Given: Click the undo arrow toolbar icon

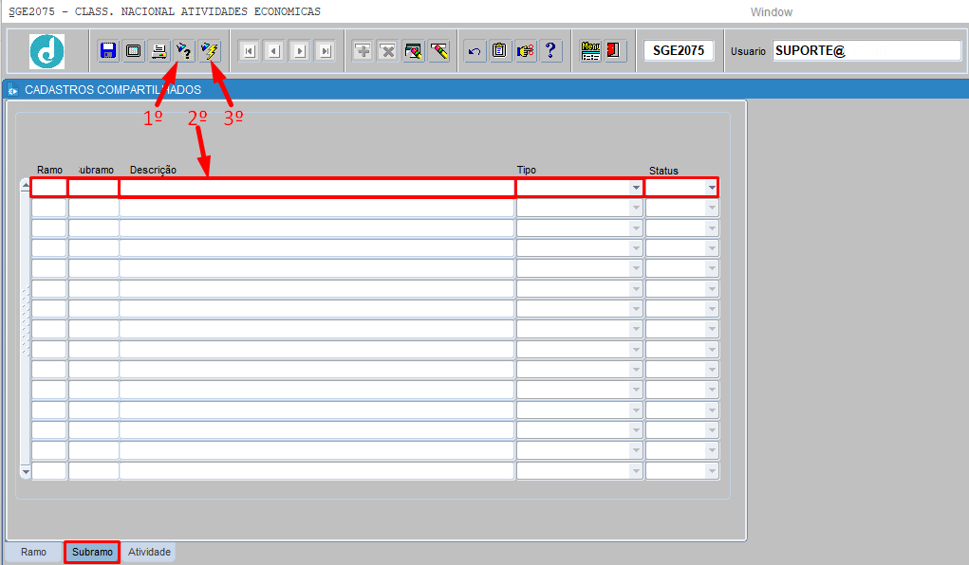Looking at the screenshot, I should tap(475, 51).
